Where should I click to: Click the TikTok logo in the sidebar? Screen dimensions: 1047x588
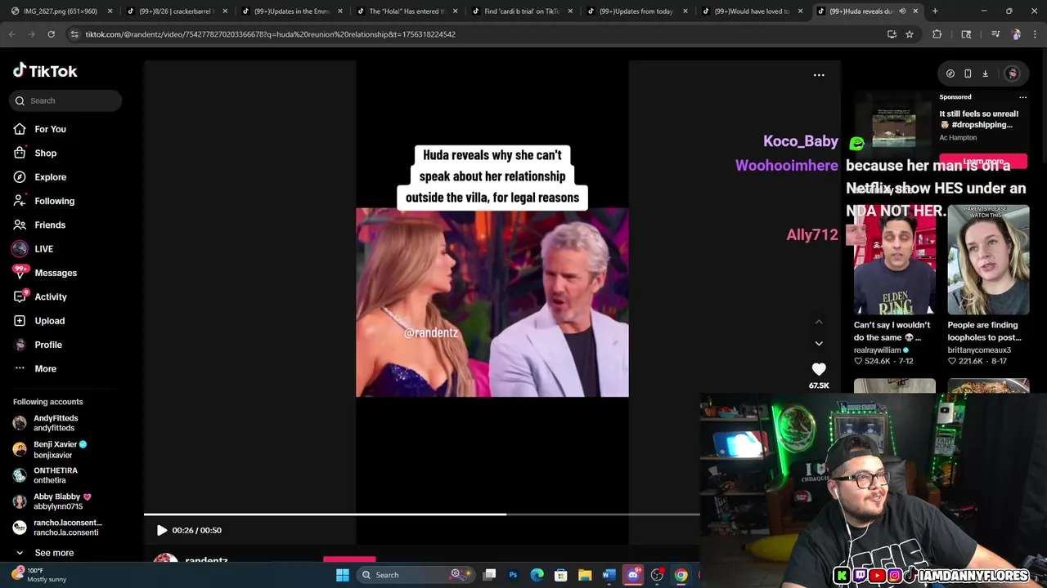click(45, 71)
